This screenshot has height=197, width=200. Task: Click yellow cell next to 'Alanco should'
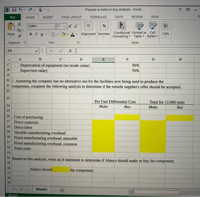point(61,170)
